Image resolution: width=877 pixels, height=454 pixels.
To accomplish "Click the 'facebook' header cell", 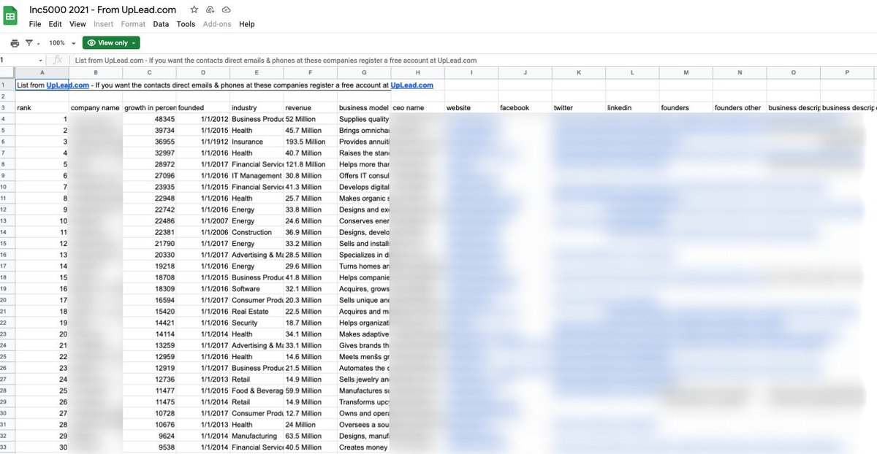I will click(525, 107).
